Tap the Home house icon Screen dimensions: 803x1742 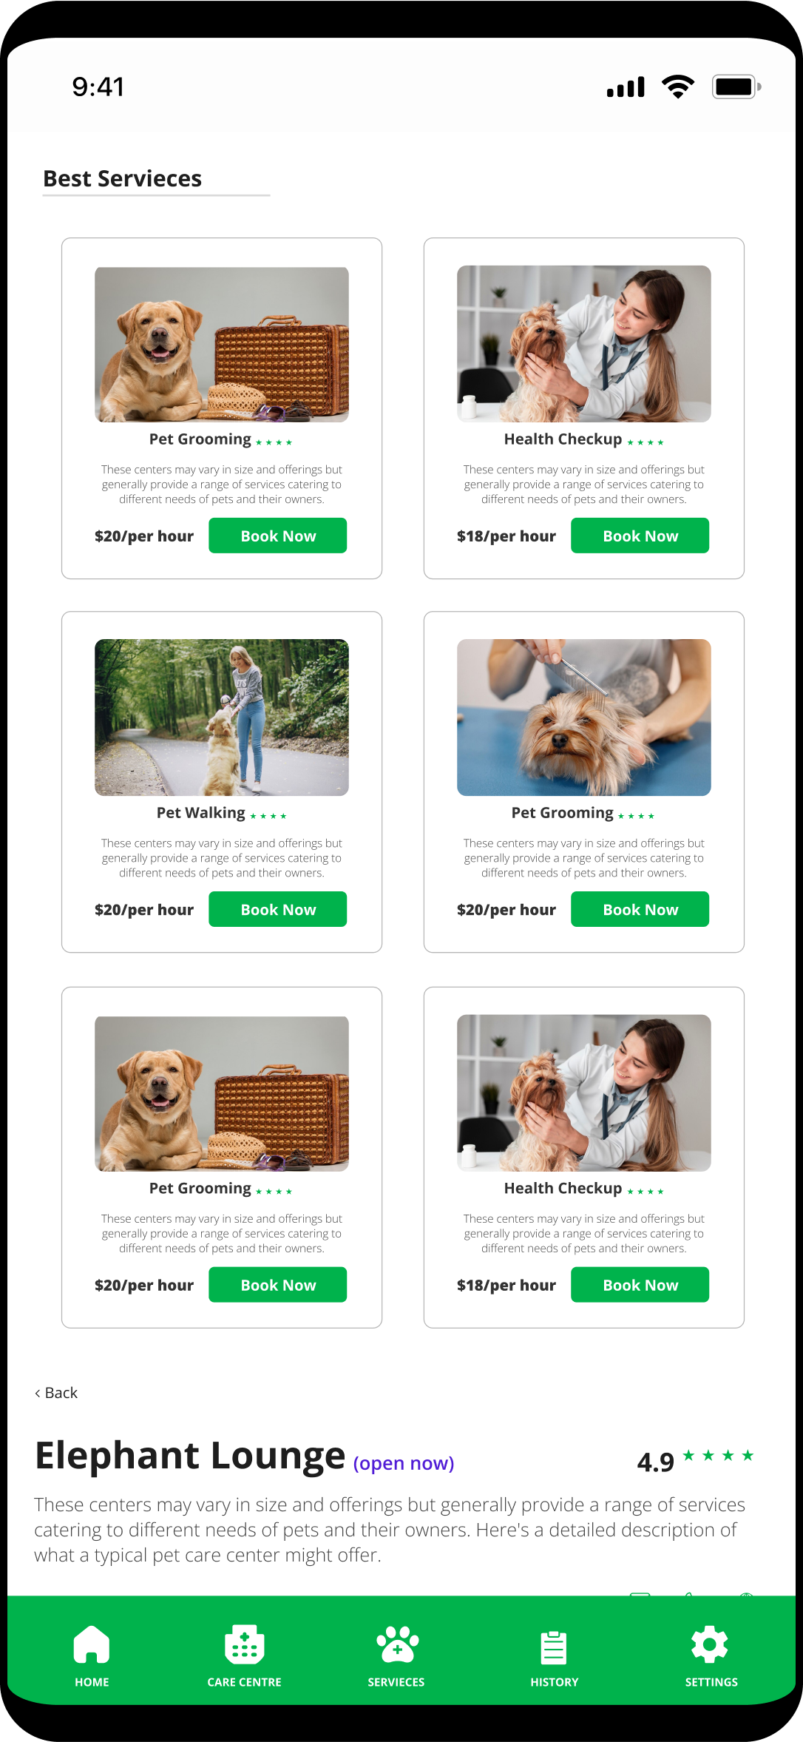click(92, 1644)
